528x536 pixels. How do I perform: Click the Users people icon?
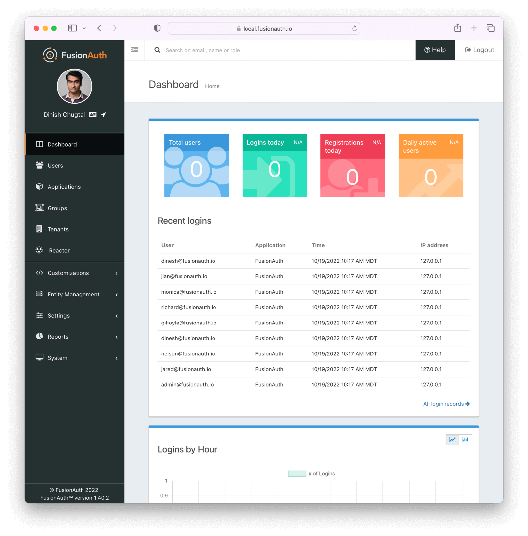click(x=39, y=165)
